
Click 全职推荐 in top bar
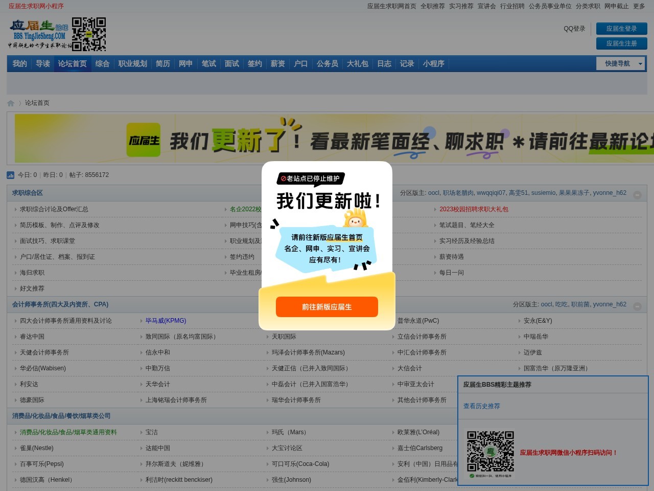pyautogui.click(x=433, y=6)
